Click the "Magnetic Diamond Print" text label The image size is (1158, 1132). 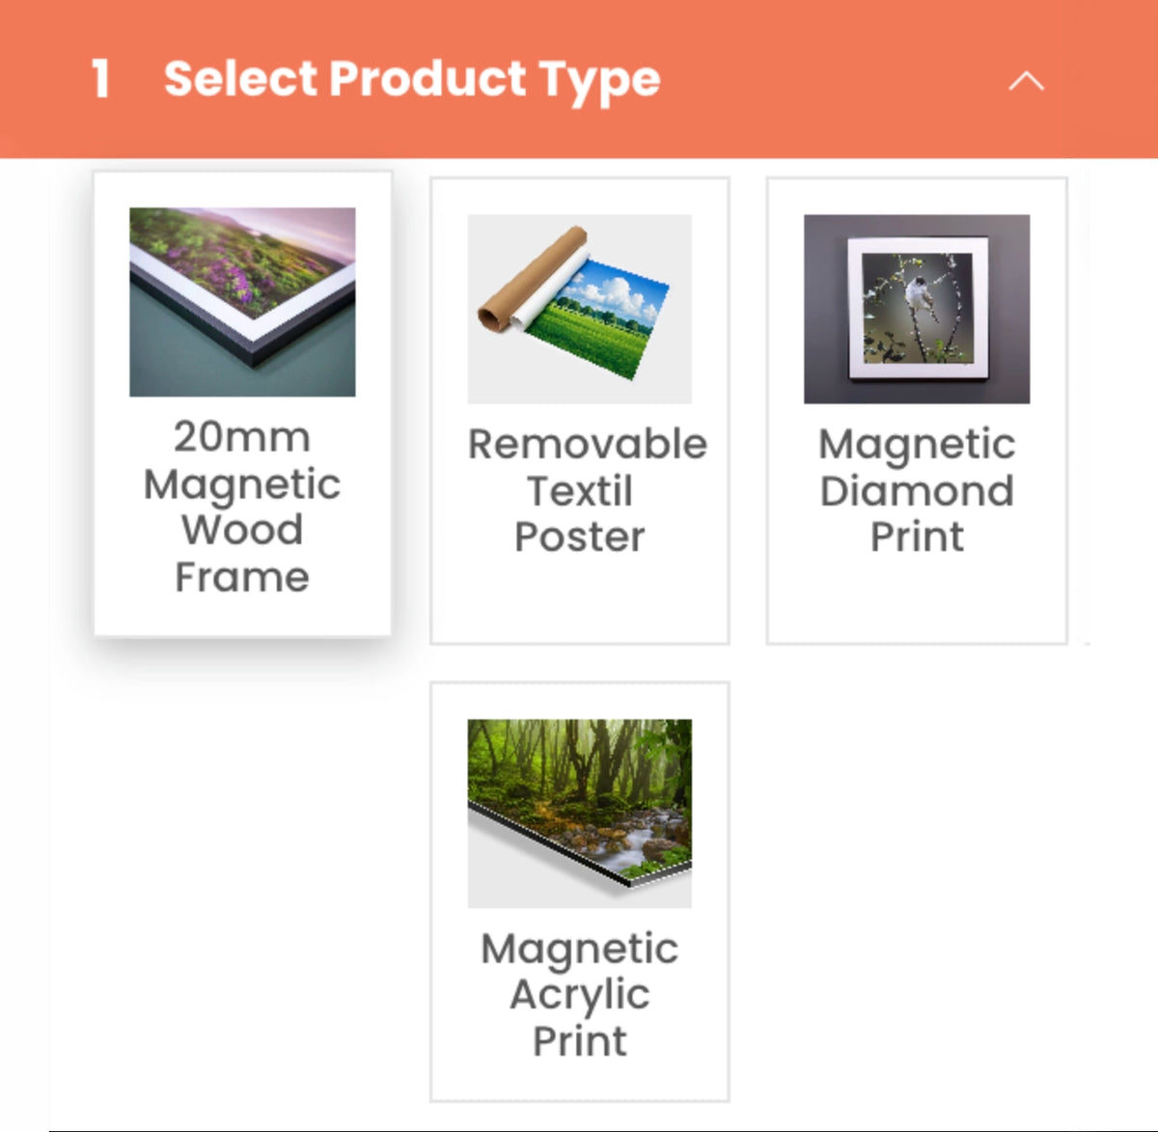[x=917, y=490]
